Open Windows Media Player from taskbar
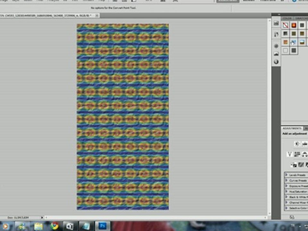 pyautogui.click(x=5, y=226)
